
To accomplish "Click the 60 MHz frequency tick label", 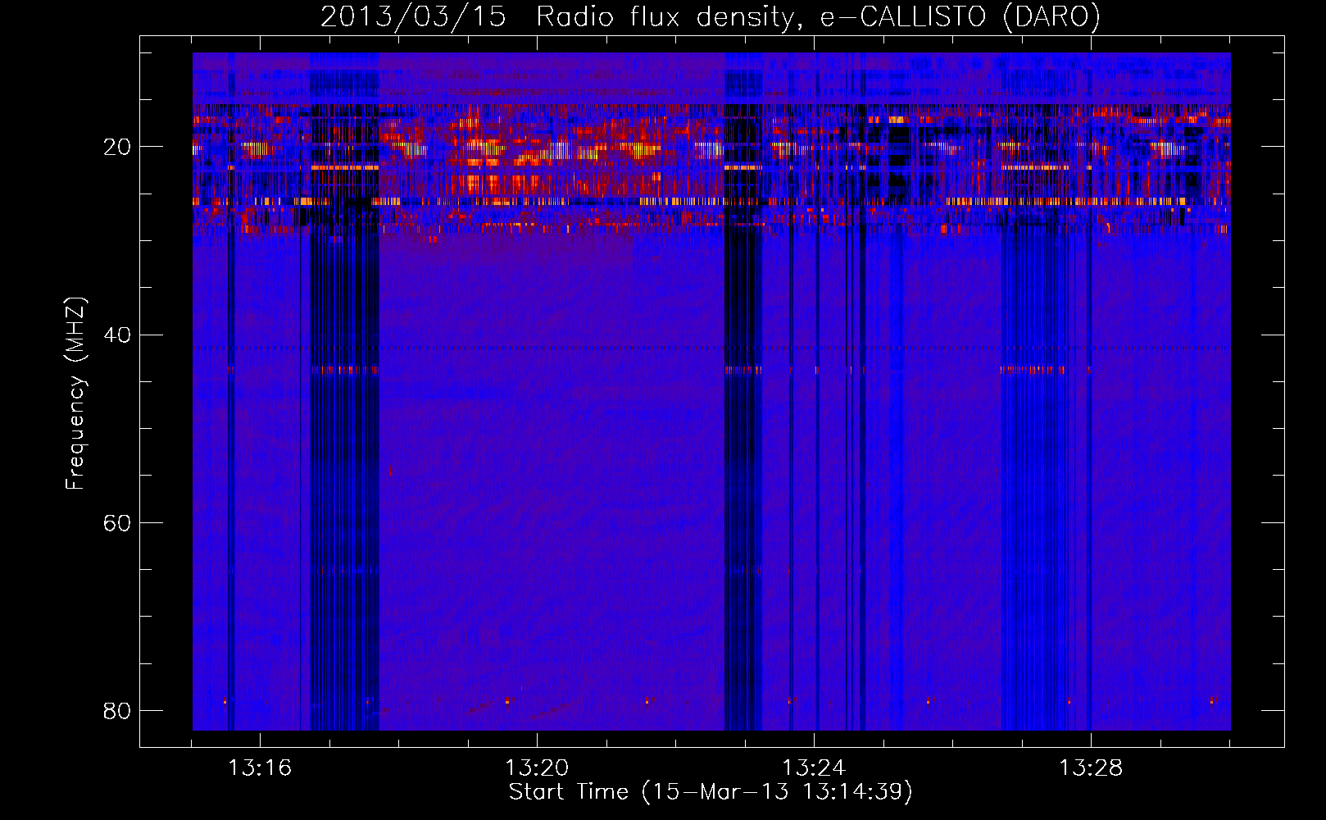I will 117,523.
